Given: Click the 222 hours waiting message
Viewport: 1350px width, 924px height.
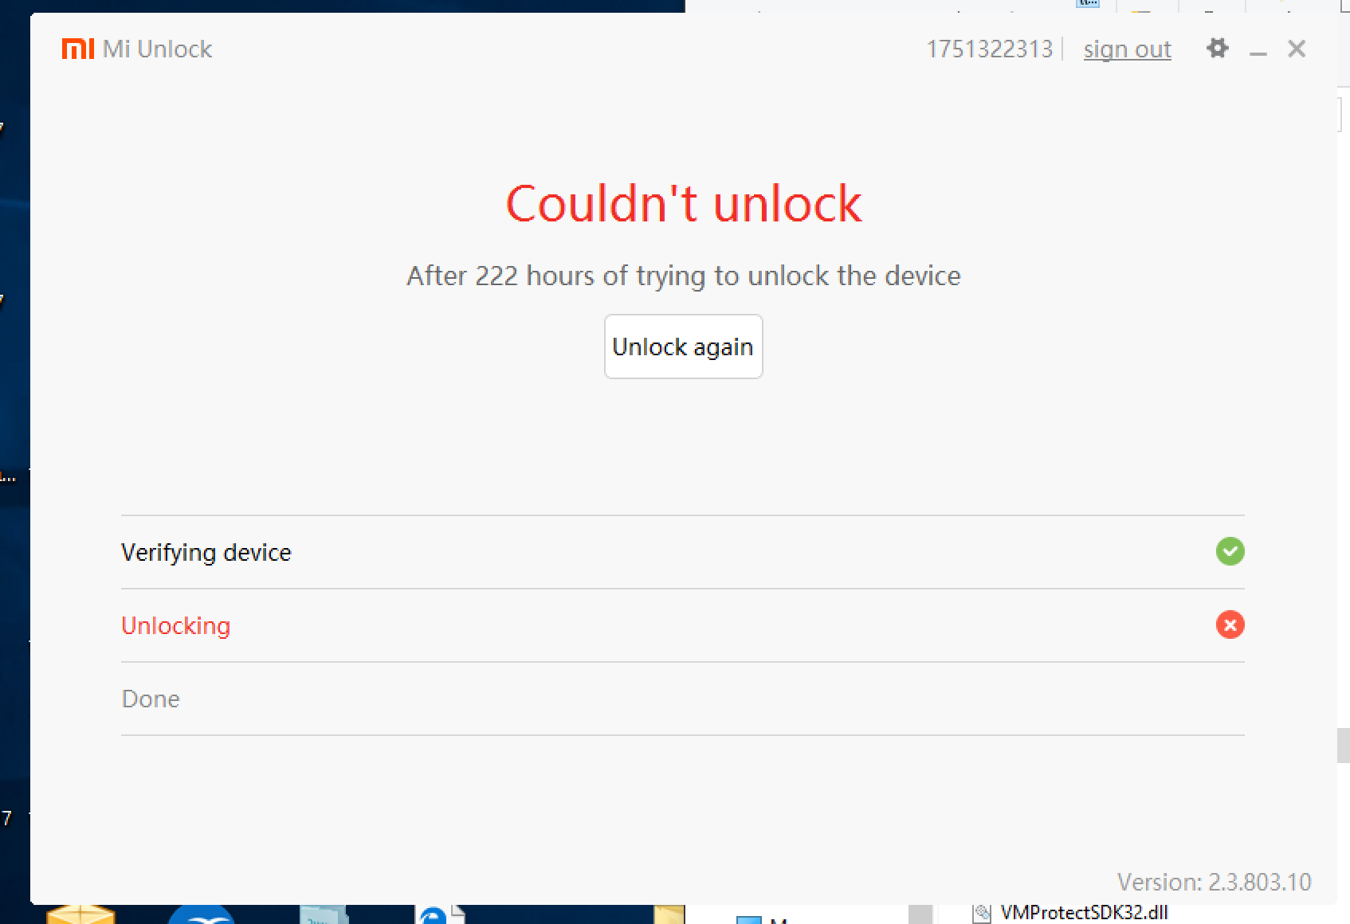Looking at the screenshot, I should click(683, 276).
